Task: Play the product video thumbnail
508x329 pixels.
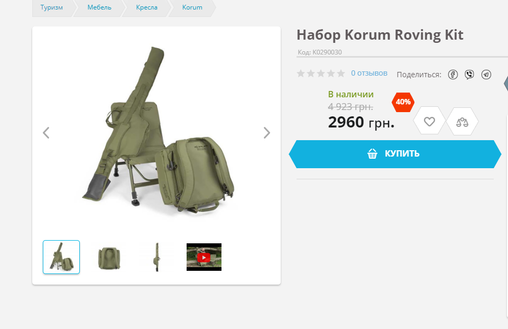Action: pyautogui.click(x=204, y=257)
